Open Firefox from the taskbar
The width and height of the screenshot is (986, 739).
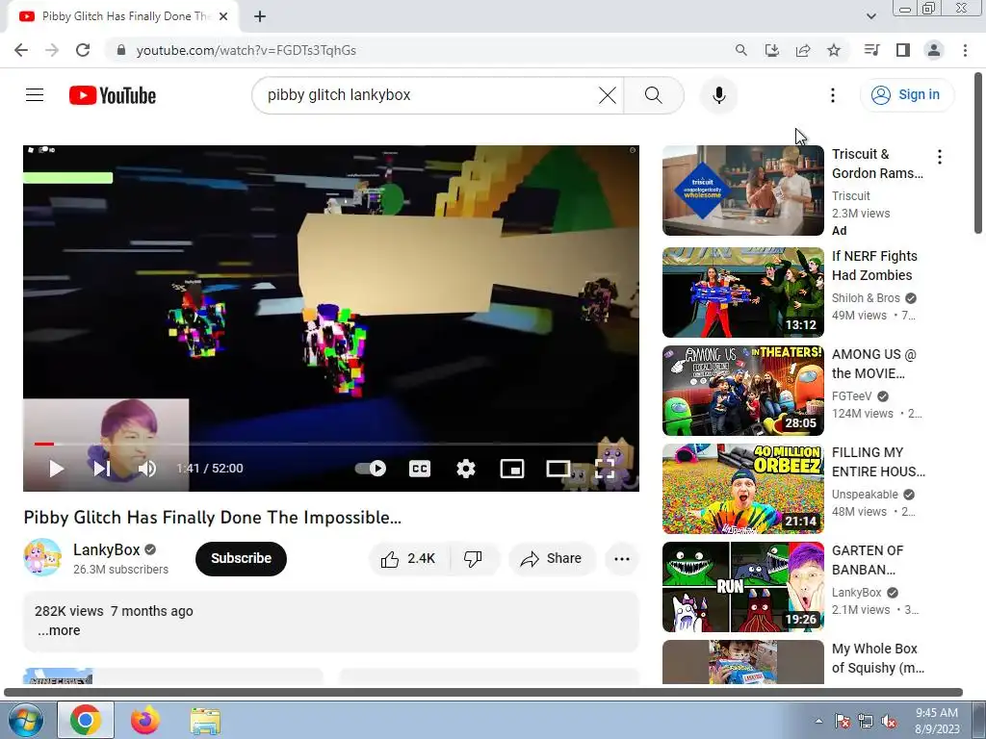[145, 720]
